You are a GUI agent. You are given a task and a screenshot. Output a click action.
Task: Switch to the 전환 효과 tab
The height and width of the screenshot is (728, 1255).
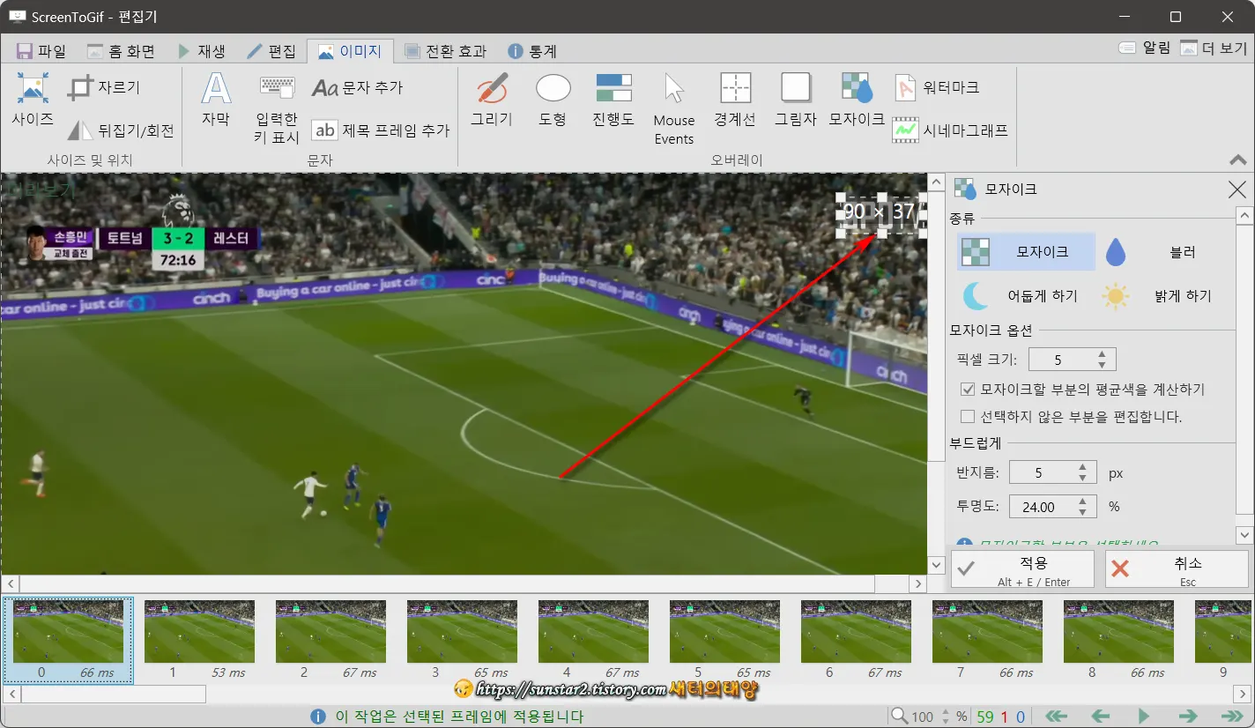446,50
